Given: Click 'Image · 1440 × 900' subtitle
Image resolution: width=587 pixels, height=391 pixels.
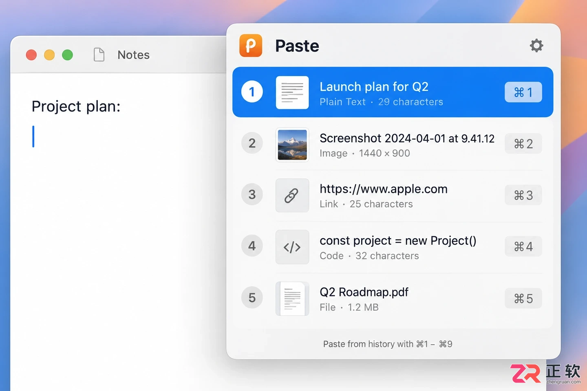Looking at the screenshot, I should (365, 153).
